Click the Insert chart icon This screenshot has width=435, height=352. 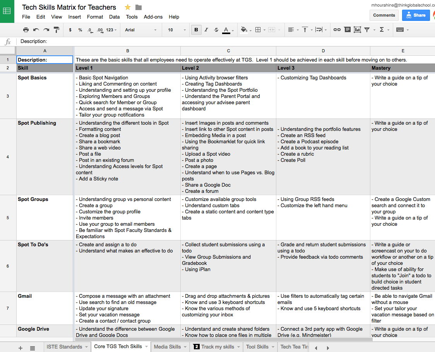357,30
